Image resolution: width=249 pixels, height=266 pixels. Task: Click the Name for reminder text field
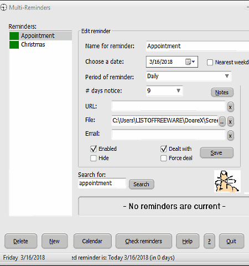(x=198, y=46)
